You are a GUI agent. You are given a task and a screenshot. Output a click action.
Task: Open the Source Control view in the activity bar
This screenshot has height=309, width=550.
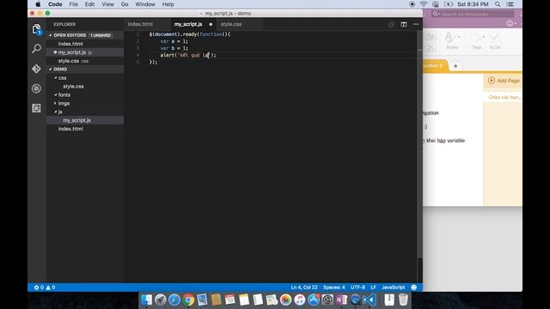pyautogui.click(x=36, y=69)
